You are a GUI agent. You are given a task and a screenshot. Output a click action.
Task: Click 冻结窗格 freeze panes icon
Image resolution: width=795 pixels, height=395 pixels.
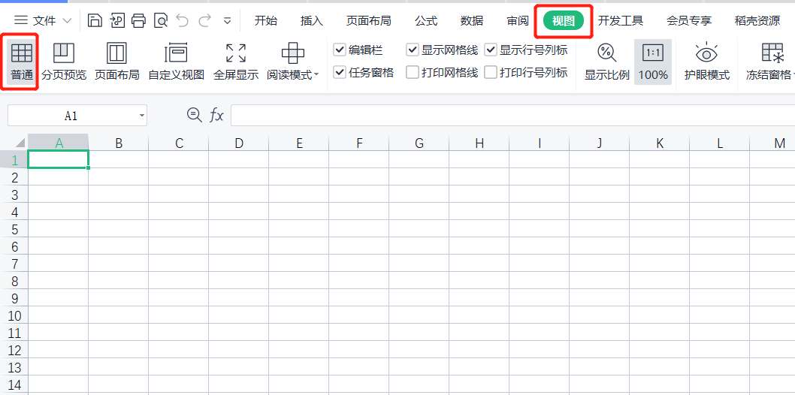click(x=772, y=53)
